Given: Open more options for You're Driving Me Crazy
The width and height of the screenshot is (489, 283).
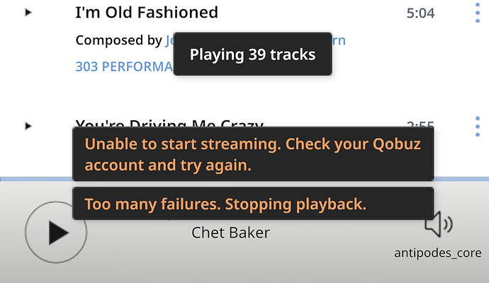Looking at the screenshot, I should [x=478, y=127].
